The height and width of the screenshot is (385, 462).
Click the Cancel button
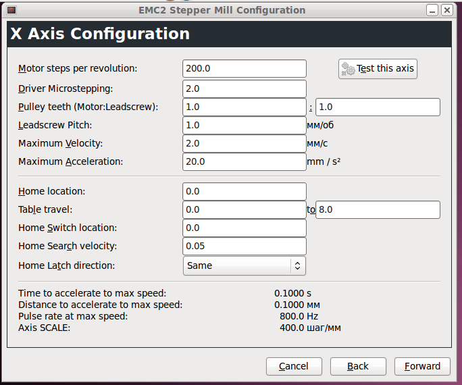tap(294, 366)
